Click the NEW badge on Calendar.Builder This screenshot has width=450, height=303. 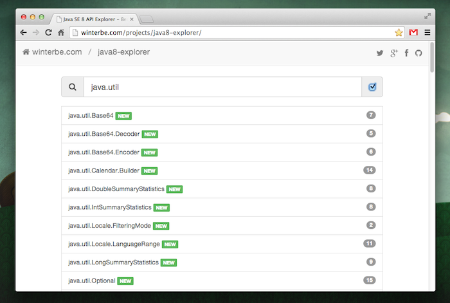point(150,171)
